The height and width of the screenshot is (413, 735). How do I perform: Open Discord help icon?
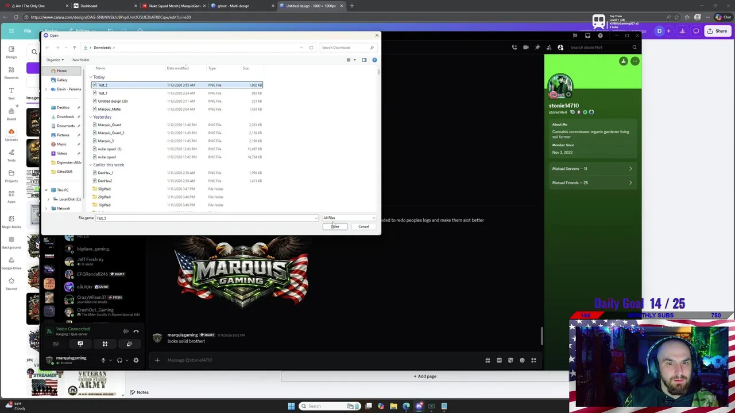click(600, 36)
